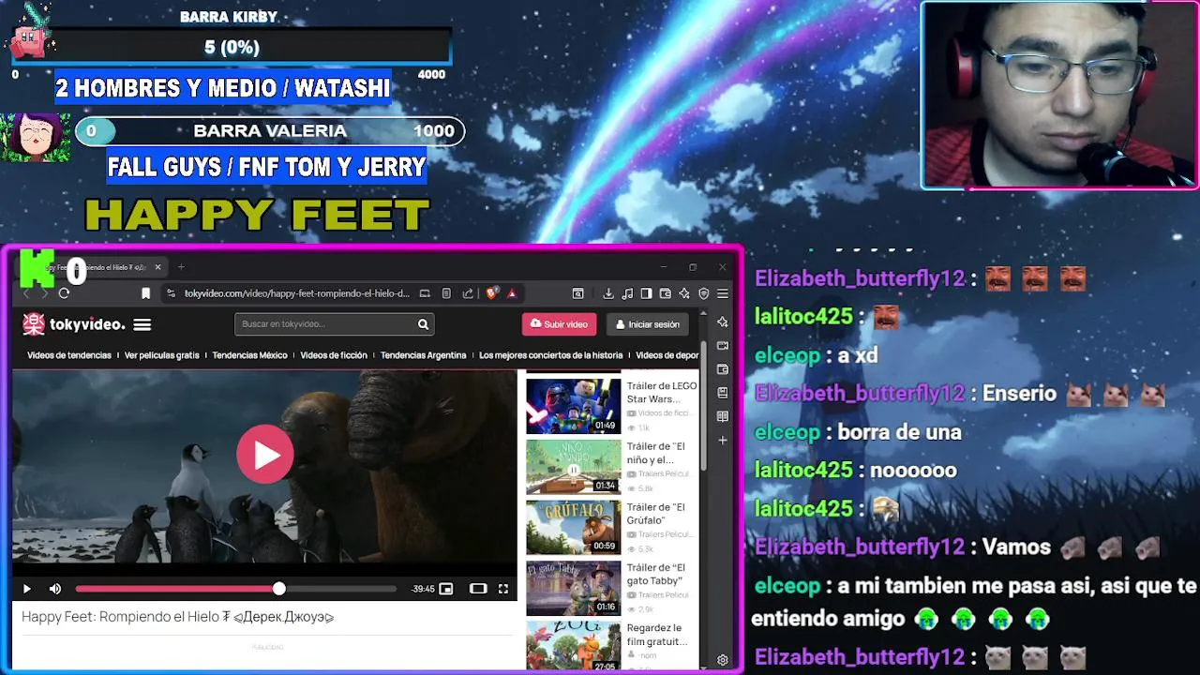Add a sidebar item with the plus icon
The height and width of the screenshot is (675, 1200).
pyautogui.click(x=722, y=440)
